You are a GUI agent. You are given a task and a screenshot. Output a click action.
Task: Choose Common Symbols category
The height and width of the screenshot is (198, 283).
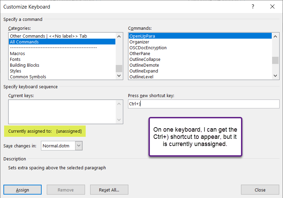coord(28,77)
